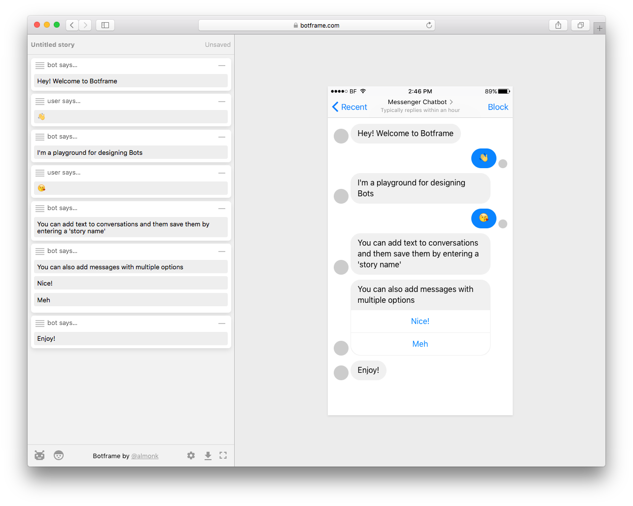The image size is (633, 506).
Task: Open Safari share menu
Action: click(x=558, y=25)
